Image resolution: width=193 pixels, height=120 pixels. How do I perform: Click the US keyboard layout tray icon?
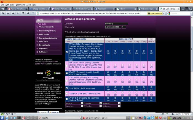click(x=141, y=118)
